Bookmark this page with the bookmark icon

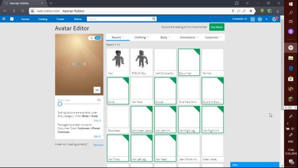[x=251, y=11]
